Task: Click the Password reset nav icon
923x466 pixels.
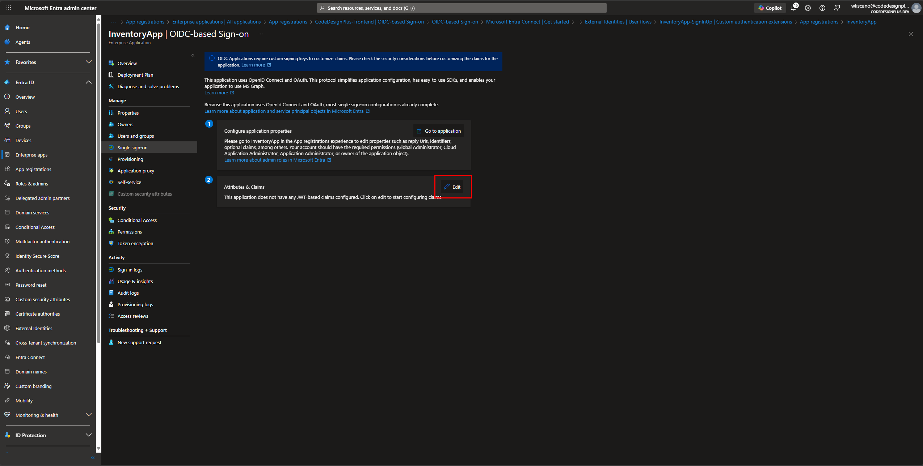Action: click(x=7, y=285)
